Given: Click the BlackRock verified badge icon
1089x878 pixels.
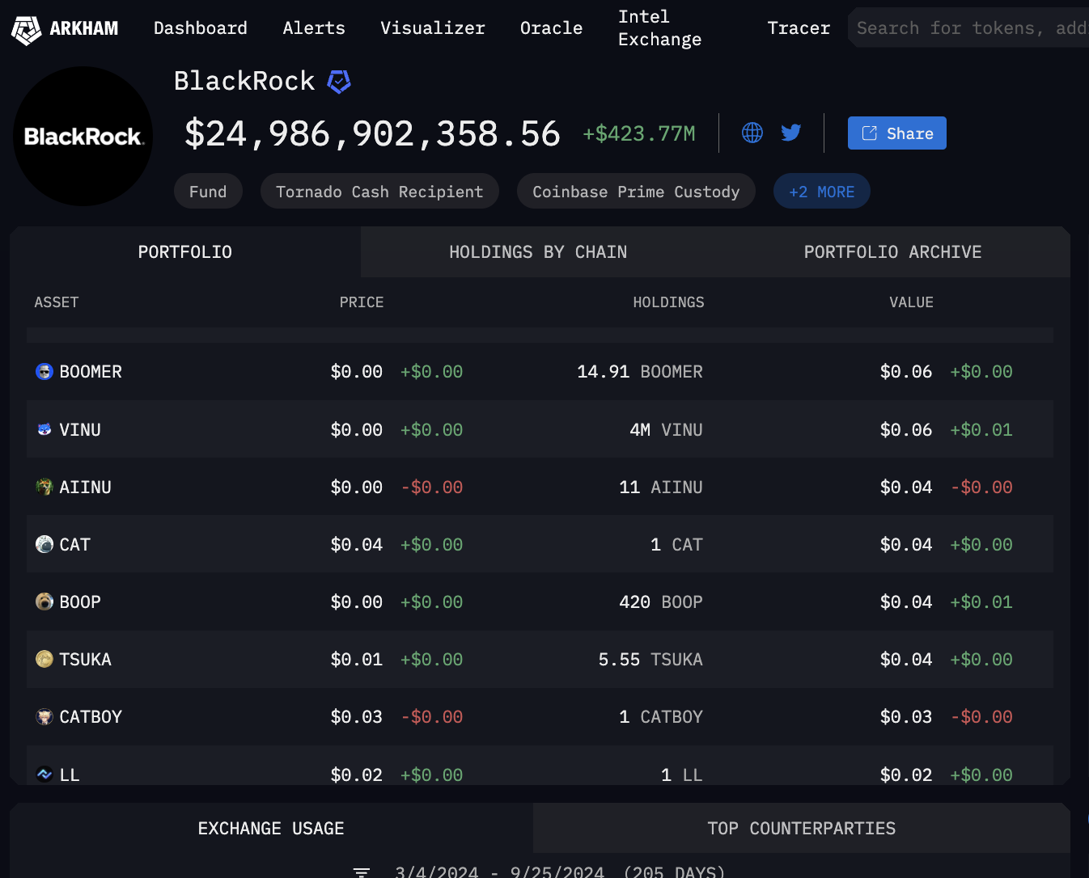Looking at the screenshot, I should [338, 82].
